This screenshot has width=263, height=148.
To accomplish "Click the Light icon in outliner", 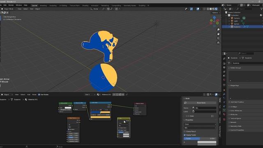I will pos(232,21).
